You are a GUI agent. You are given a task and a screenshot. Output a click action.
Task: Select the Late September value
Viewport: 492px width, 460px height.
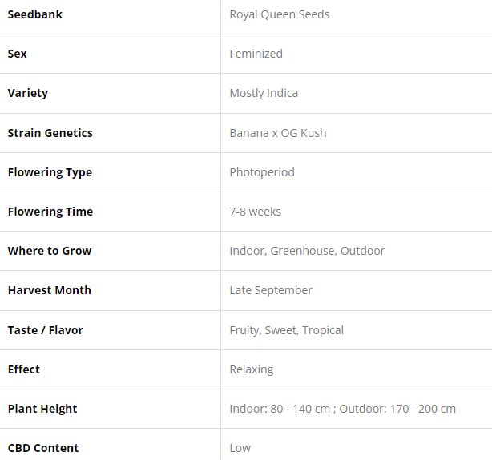click(271, 290)
